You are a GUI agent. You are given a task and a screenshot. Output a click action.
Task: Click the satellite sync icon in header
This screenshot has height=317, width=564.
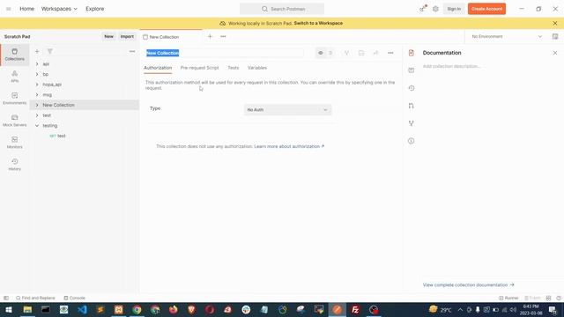[x=423, y=9]
